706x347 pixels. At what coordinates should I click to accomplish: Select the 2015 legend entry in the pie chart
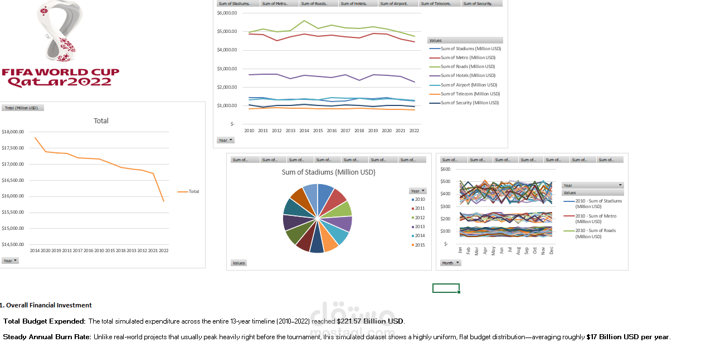coord(418,245)
